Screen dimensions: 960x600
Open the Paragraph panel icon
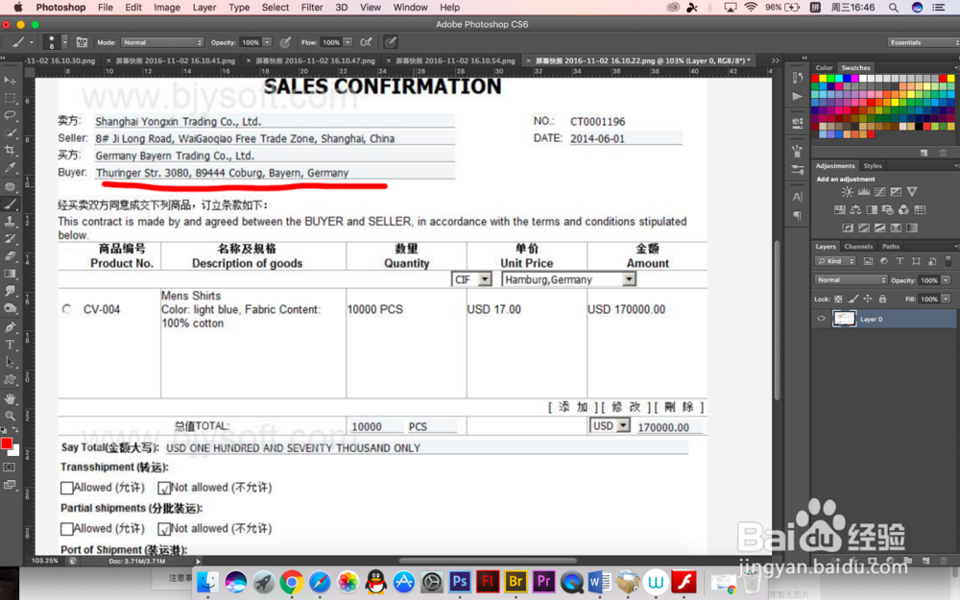tap(797, 215)
